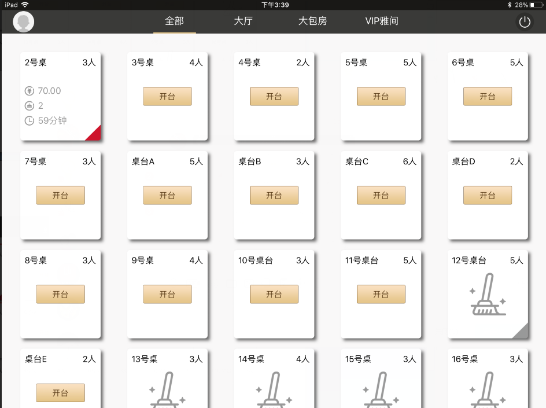Tap the 5号桌 table name
Viewport: 546px width, 408px height.
point(356,63)
